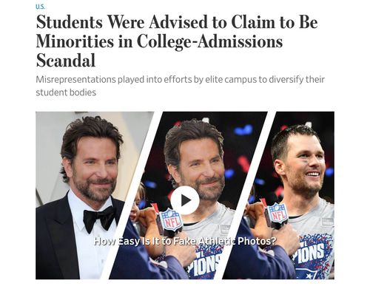This screenshot has height=286, width=370.
Task: Click the word "Scandal" in the headline
Action: coord(66,60)
